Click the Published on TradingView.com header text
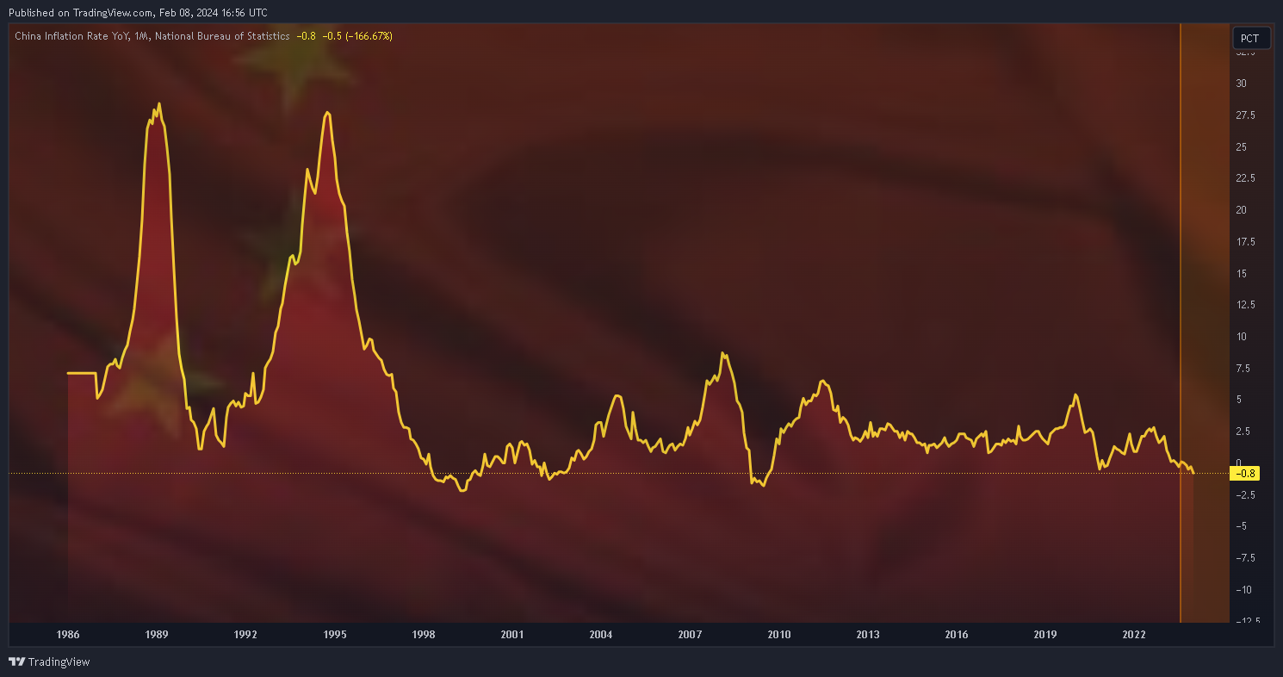 [x=138, y=12]
